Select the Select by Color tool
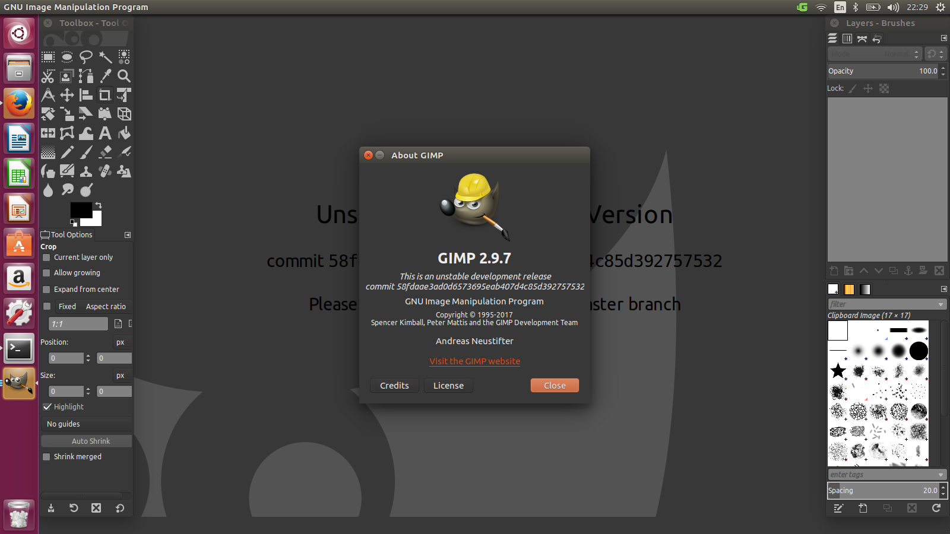Screen dimensions: 950x534 (124, 57)
